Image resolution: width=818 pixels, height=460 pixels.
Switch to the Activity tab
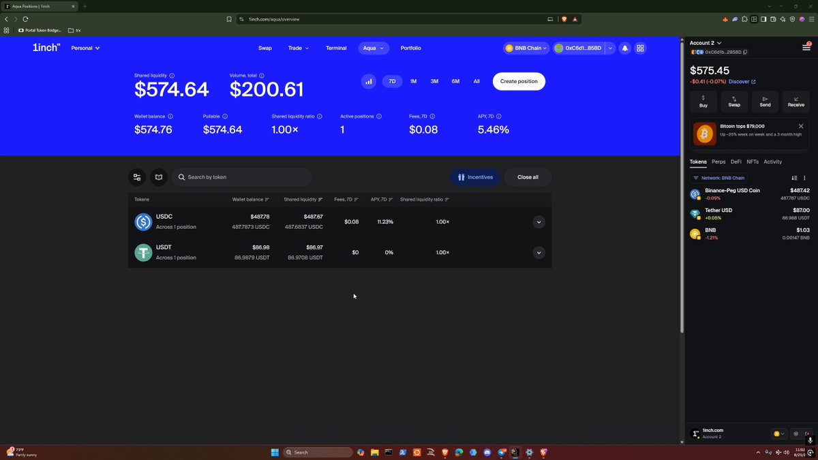[x=773, y=162]
